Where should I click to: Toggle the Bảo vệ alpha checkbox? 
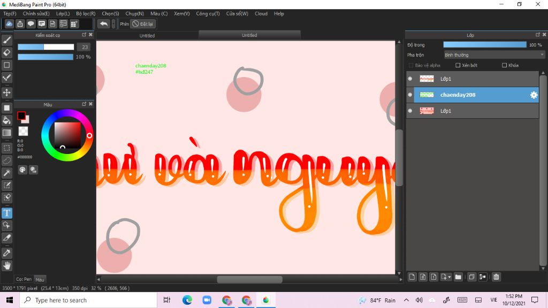point(411,65)
